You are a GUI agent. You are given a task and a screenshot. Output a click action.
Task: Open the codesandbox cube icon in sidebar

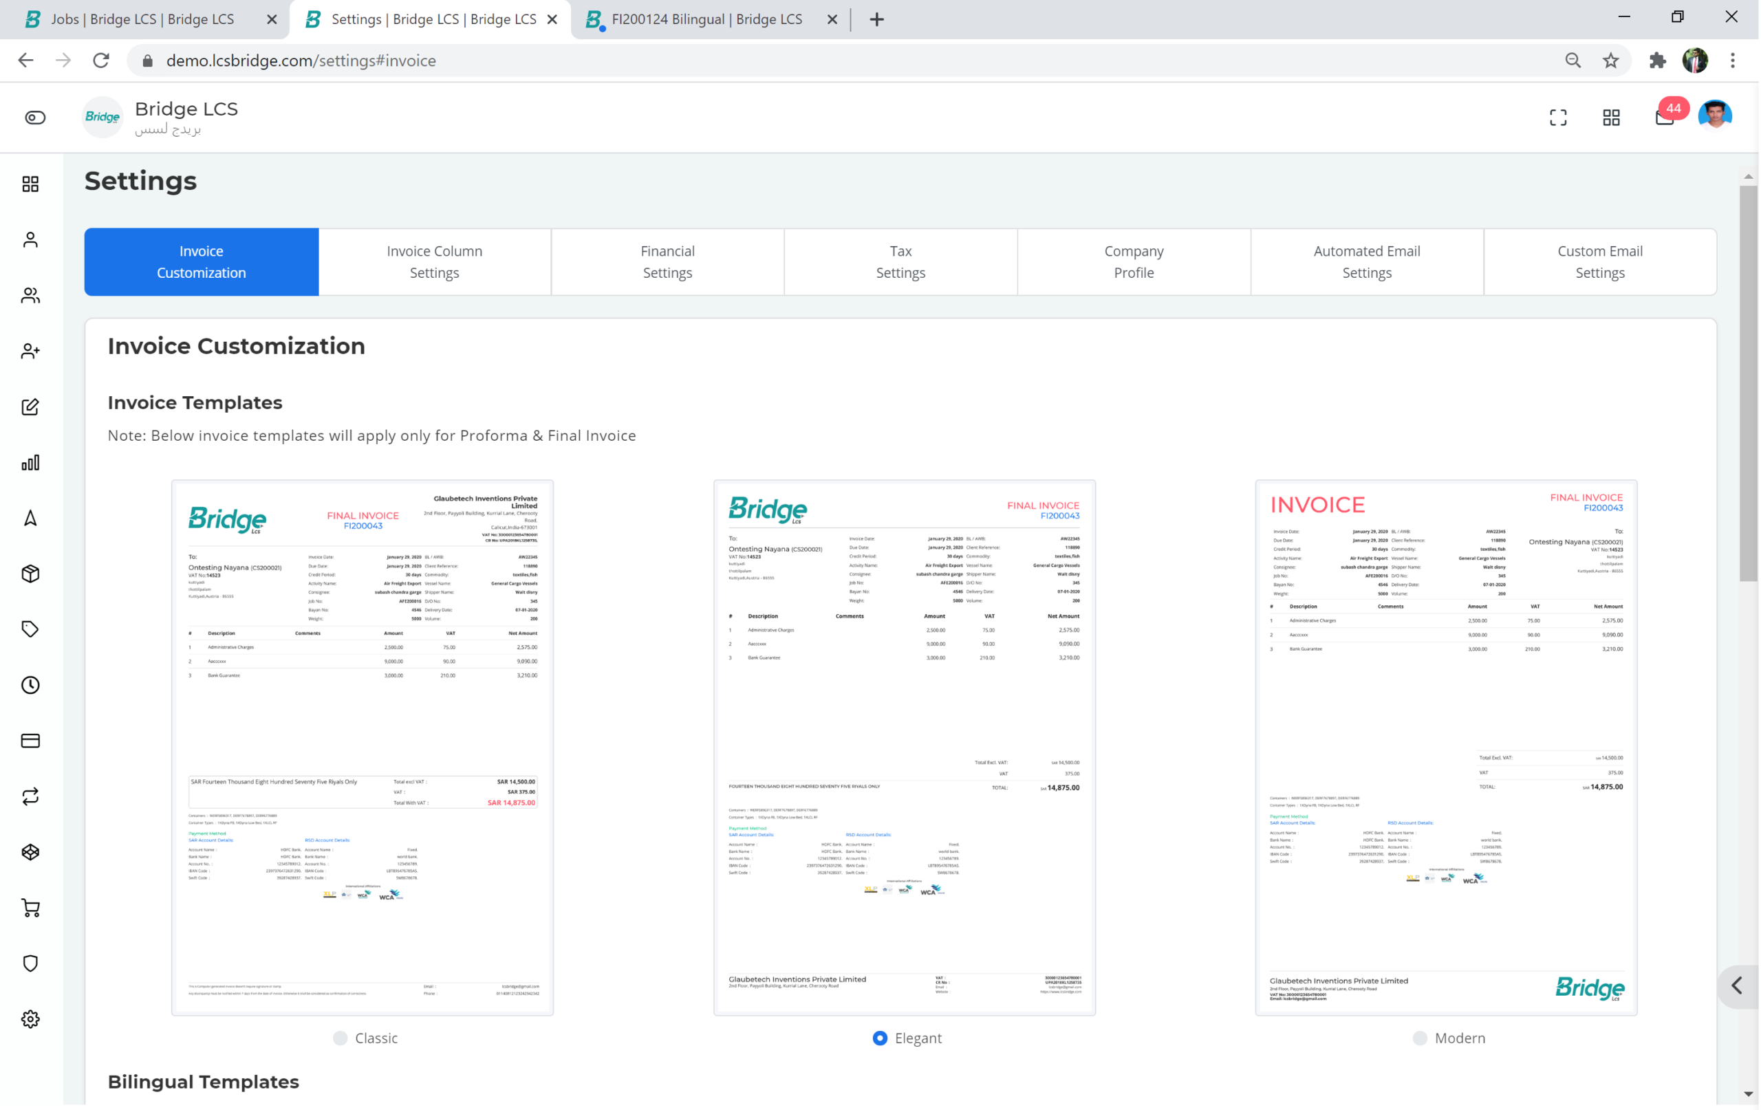31,852
